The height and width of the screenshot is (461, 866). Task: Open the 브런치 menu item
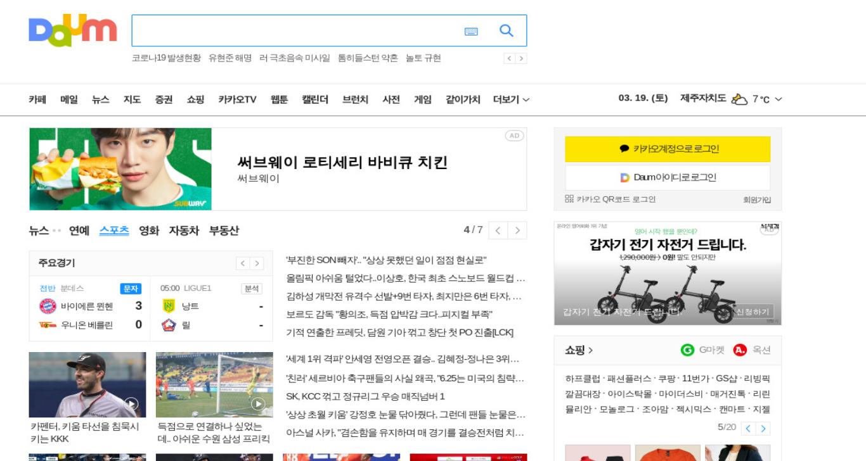[355, 99]
